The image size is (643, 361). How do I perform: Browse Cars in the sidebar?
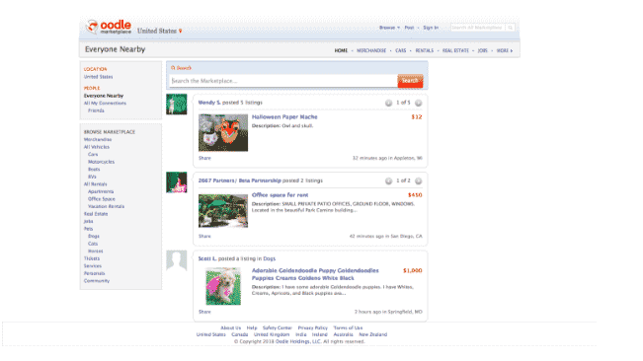coord(93,154)
